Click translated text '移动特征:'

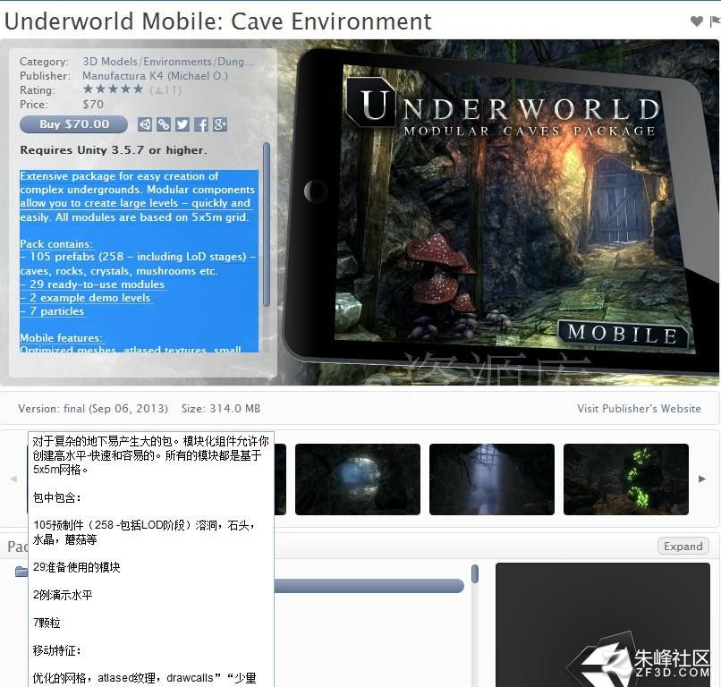(x=57, y=650)
